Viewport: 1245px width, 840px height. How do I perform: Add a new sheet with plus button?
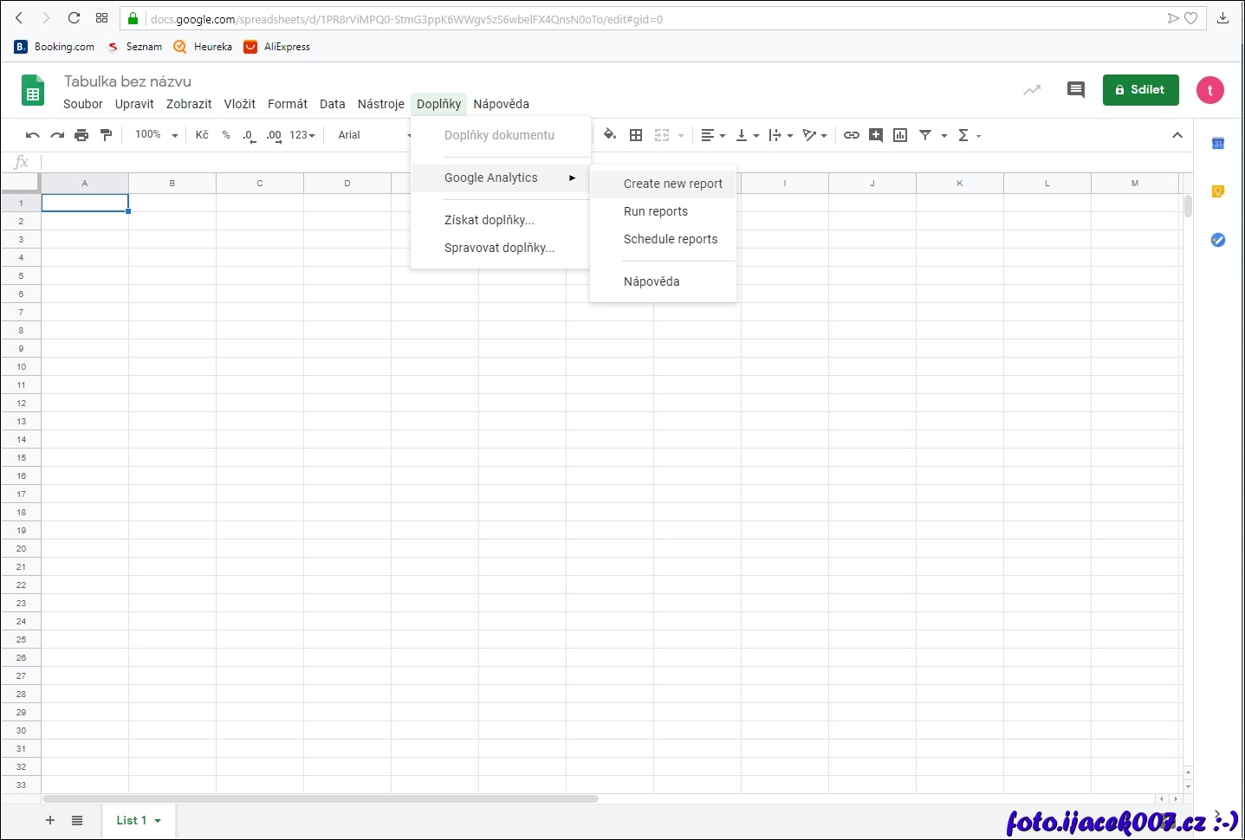[x=50, y=820]
